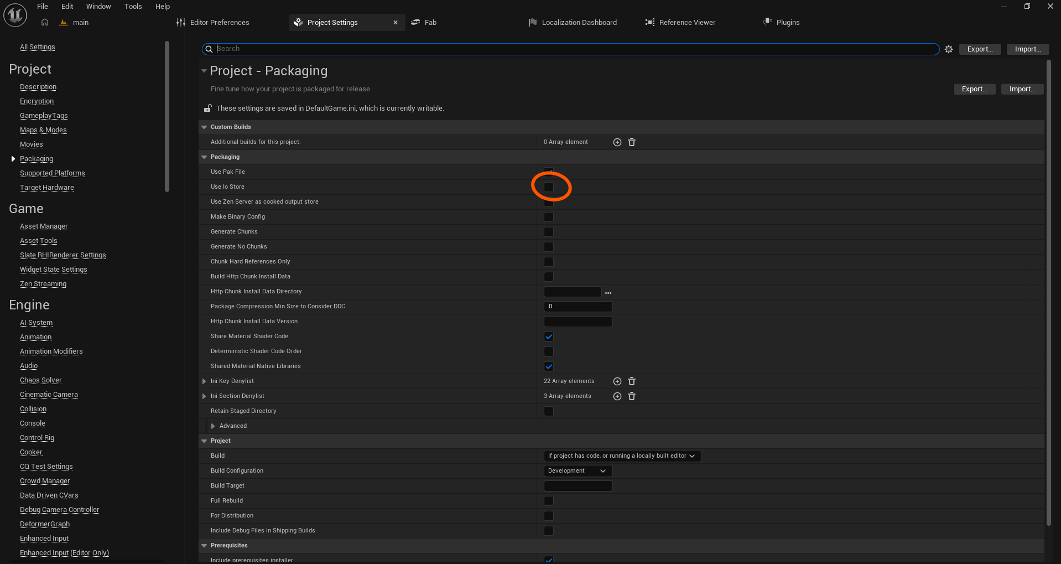The height and width of the screenshot is (564, 1061).
Task: Switch to Reference Viewer tab
Action: pos(680,22)
